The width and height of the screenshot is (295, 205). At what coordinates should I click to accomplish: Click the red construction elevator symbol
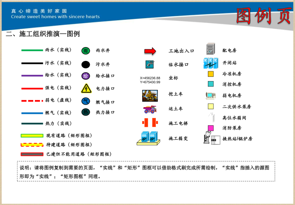click(150, 123)
